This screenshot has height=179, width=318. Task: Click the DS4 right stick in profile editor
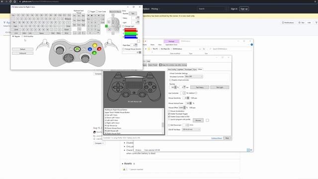pyautogui.click(x=142, y=94)
